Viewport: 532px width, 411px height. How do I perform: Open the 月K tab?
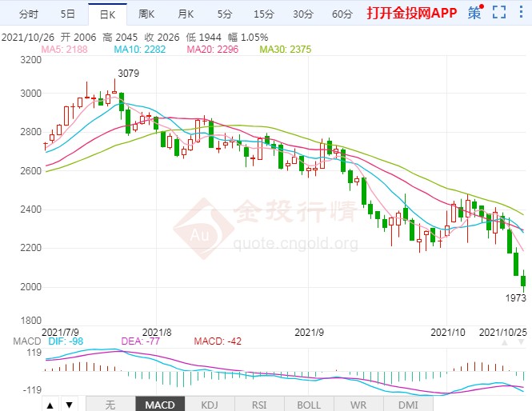pos(186,14)
